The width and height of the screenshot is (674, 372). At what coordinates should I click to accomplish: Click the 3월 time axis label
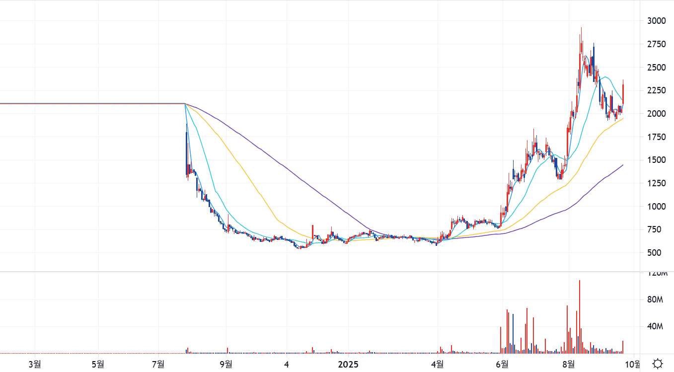[35, 364]
